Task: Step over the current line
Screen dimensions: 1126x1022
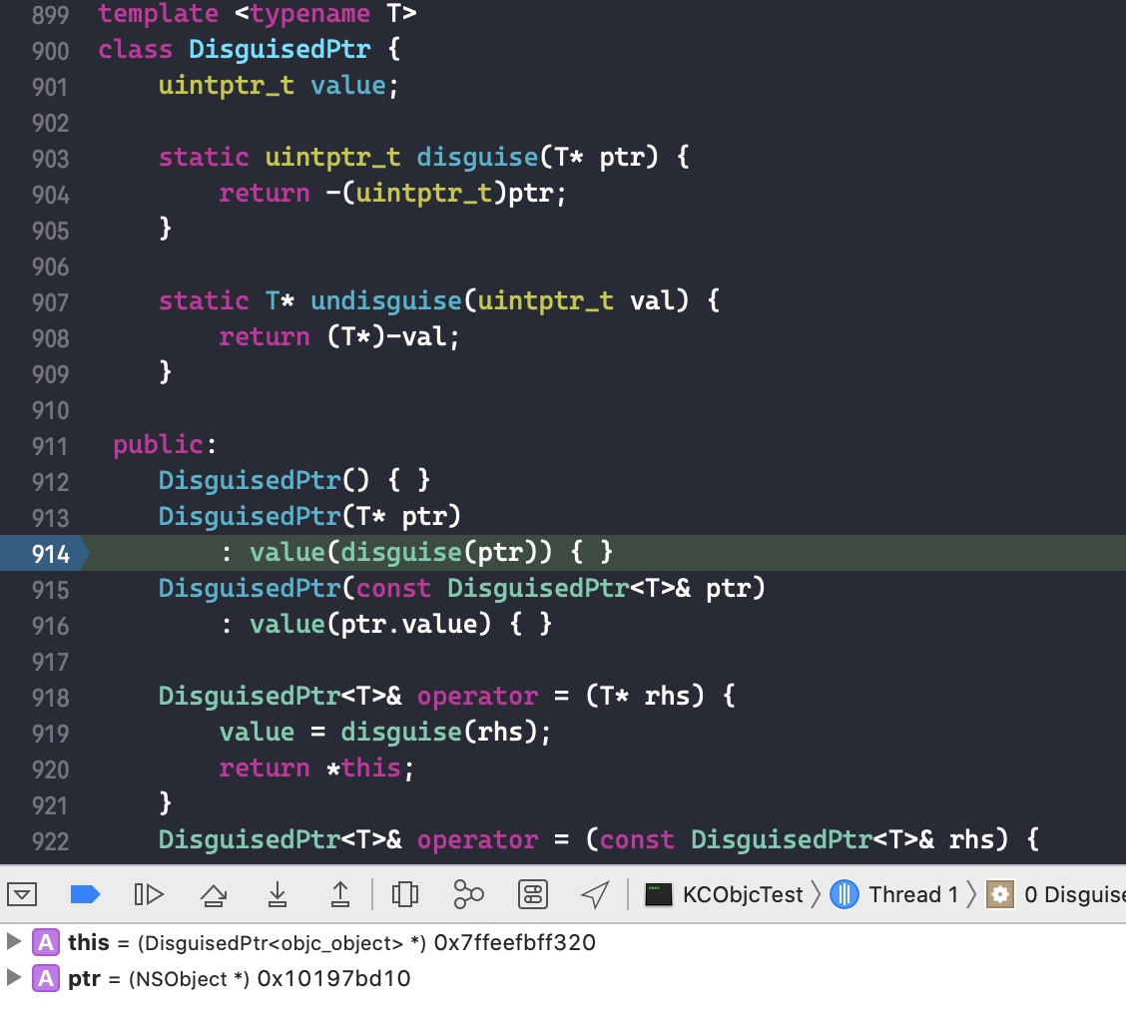Action: pyautogui.click(x=214, y=894)
